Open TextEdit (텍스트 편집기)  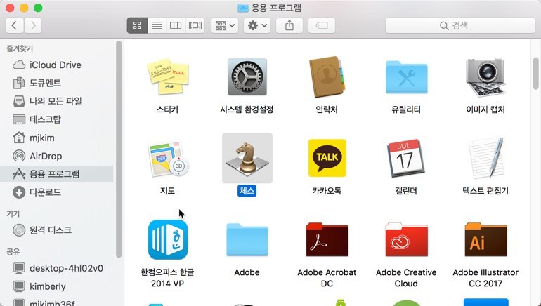click(x=485, y=158)
